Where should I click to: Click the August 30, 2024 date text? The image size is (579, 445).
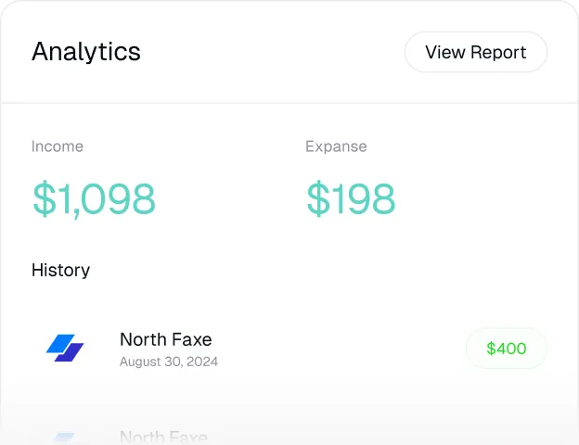169,362
